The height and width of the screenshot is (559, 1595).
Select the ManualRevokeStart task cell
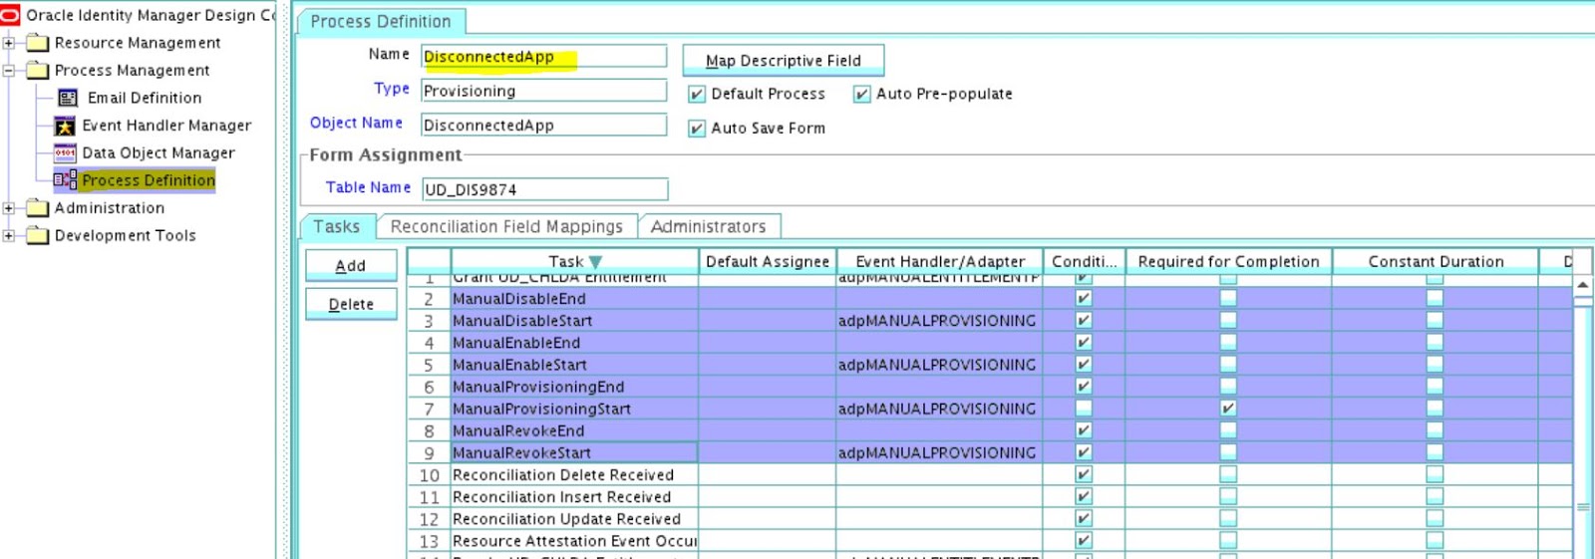coord(574,452)
